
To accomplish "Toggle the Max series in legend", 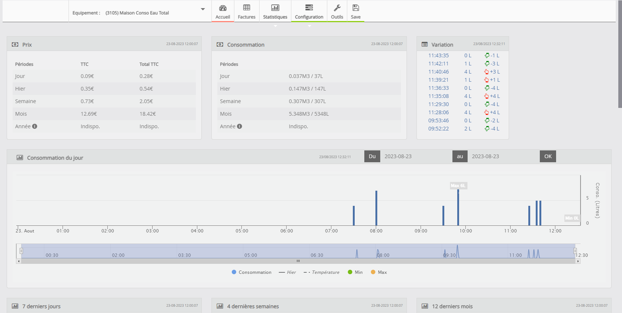I will pyautogui.click(x=379, y=272).
